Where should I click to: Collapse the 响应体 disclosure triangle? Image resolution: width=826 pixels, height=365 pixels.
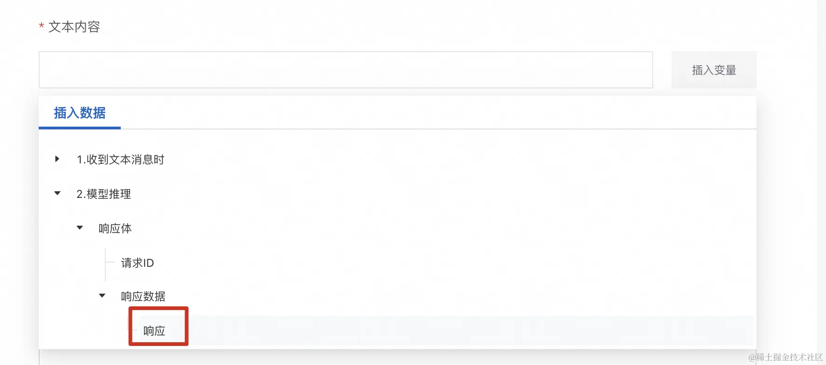tap(80, 228)
